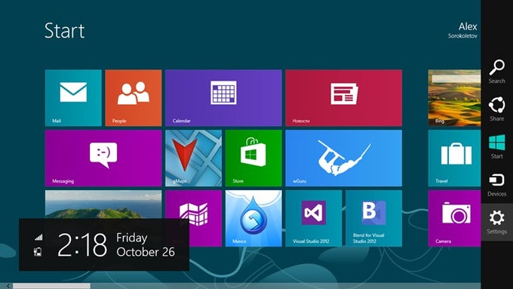
Task: Open the People tile
Action: 134,97
